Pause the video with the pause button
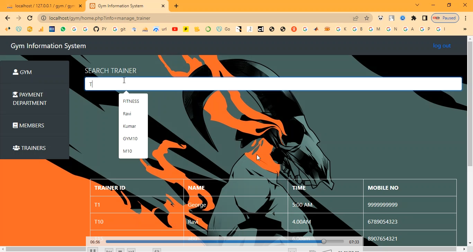Image resolution: width=473 pixels, height=252 pixels. click(x=92, y=250)
